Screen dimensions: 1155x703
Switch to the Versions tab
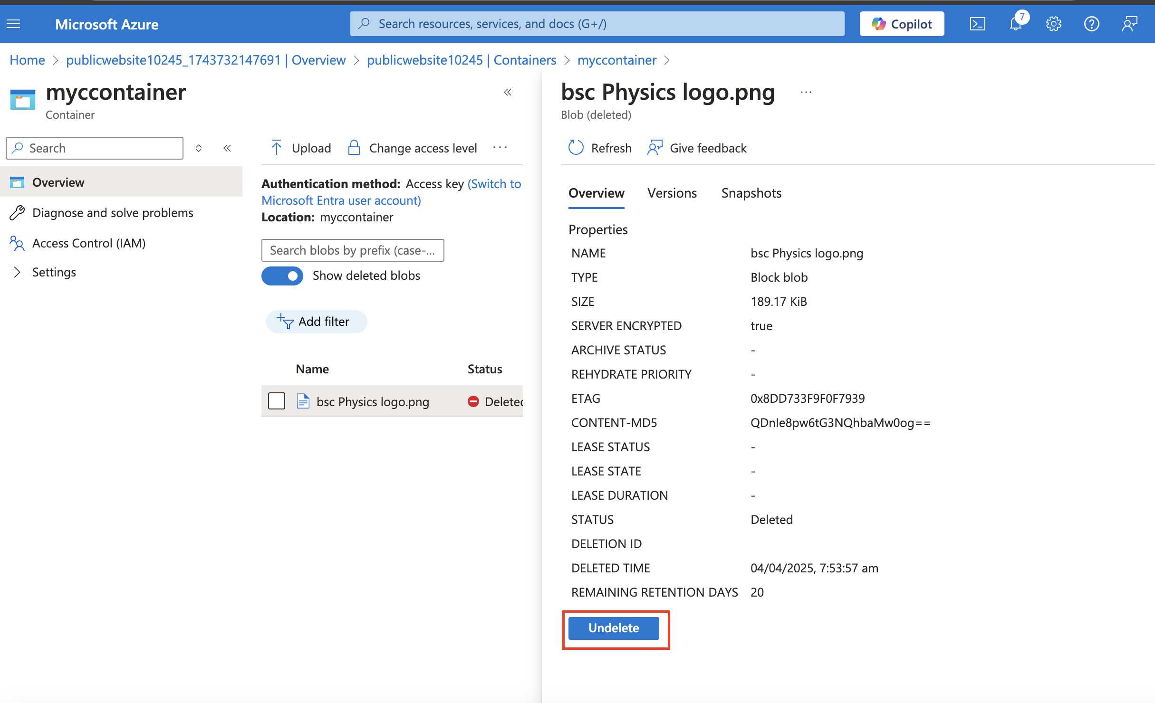(672, 193)
